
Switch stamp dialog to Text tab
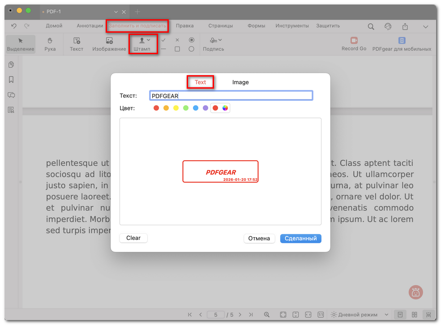200,82
